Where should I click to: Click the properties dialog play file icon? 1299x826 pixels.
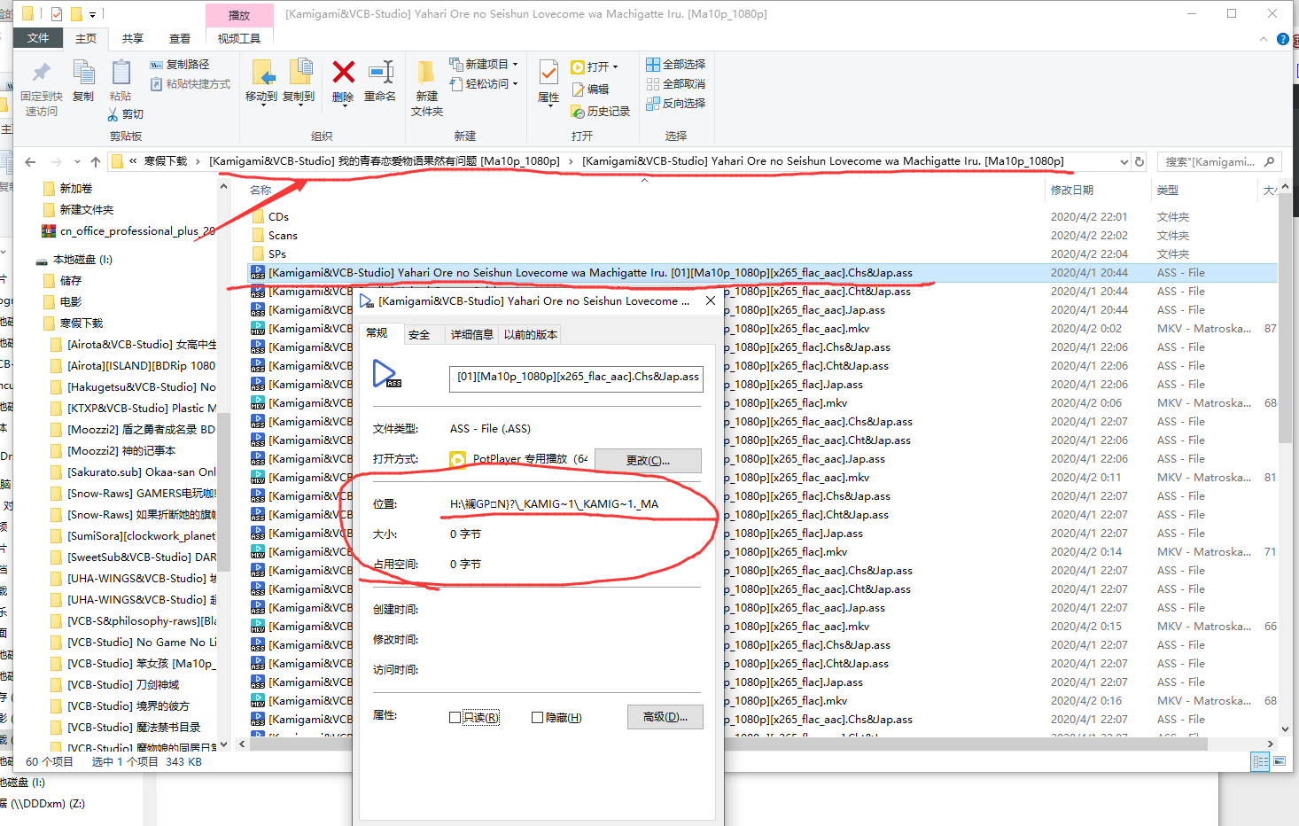(387, 374)
